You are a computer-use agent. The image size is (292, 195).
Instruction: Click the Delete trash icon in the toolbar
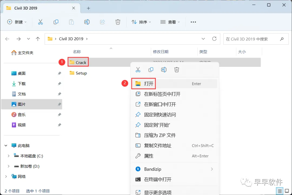tap(118, 22)
